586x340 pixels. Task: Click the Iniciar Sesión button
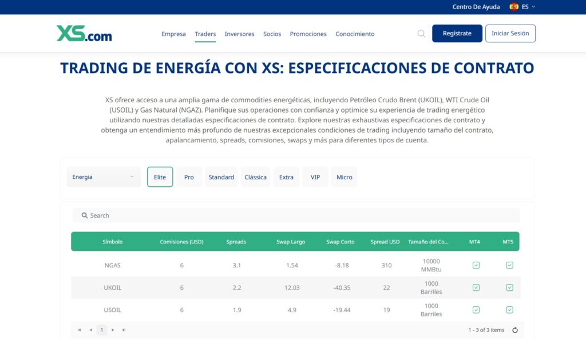click(x=510, y=33)
